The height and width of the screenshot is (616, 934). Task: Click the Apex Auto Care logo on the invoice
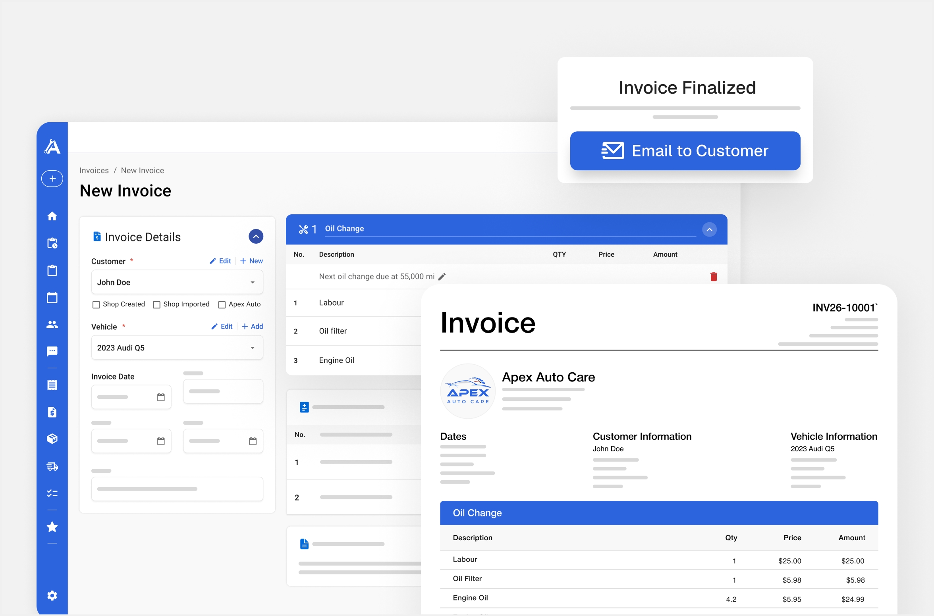click(468, 391)
